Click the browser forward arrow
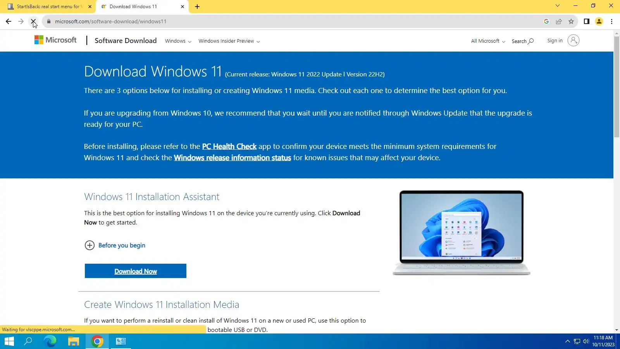The width and height of the screenshot is (620, 349). (21, 21)
